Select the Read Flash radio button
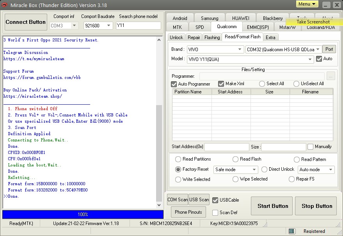This screenshot has height=236, width=343. (235, 159)
